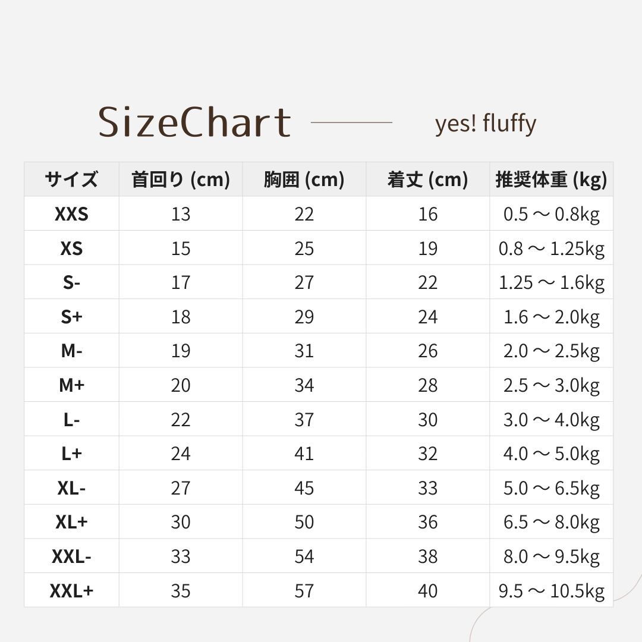Click the XXS size row label
The image size is (642, 642).
pyautogui.click(x=71, y=214)
